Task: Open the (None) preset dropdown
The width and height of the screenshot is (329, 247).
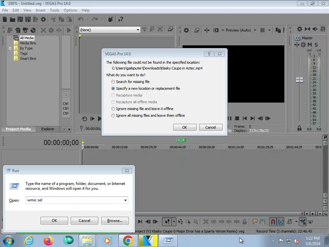Action: 138,30
